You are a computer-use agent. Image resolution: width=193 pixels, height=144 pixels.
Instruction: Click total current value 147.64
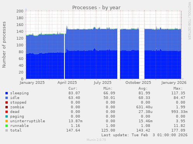[73, 130]
